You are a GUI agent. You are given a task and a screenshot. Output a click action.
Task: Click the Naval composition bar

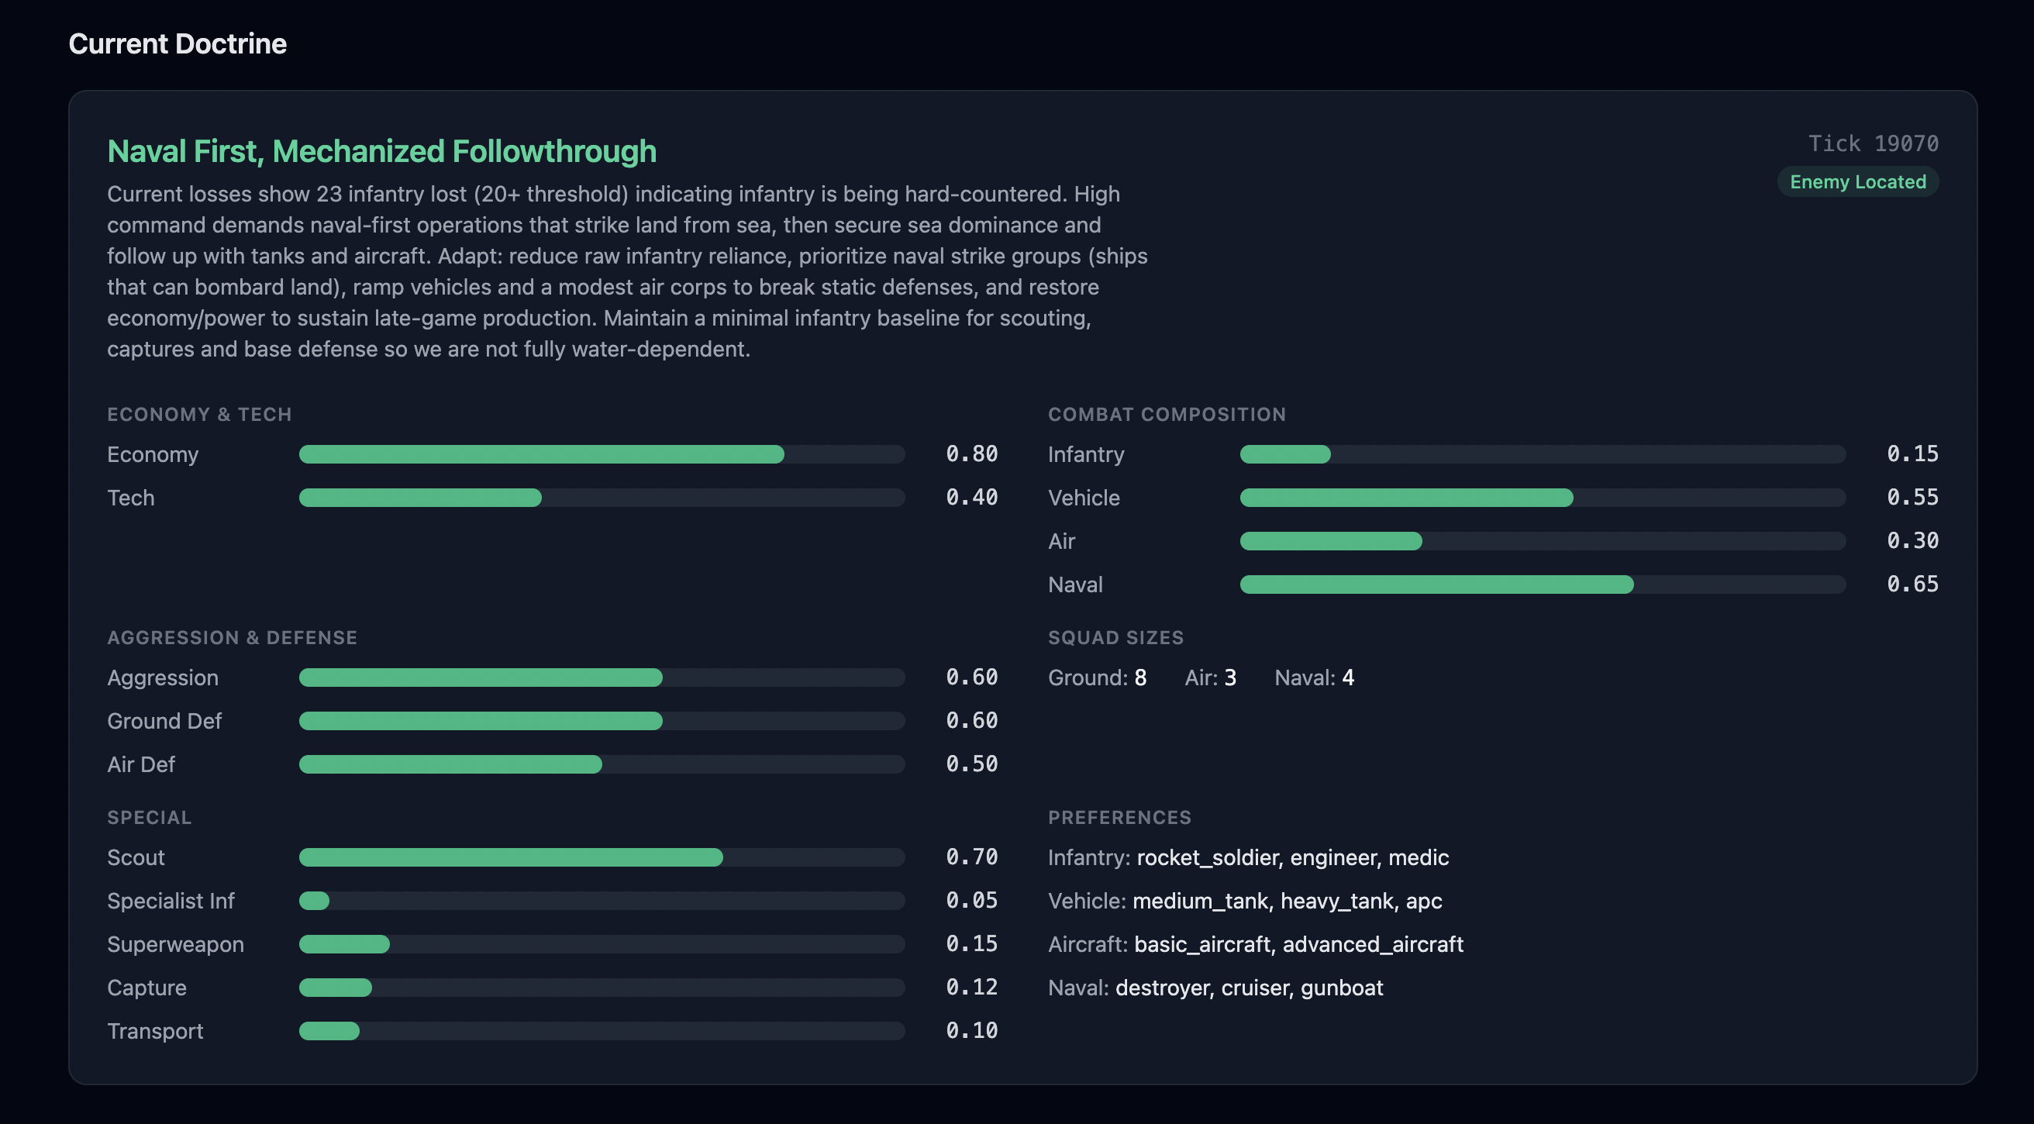click(x=1542, y=584)
